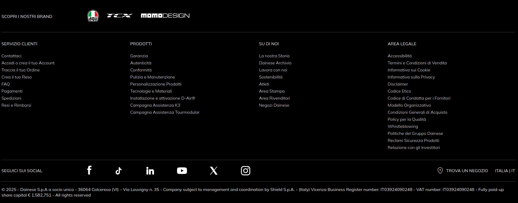518x203 pixels.
Task: Open the TCX brand logo
Action: [119, 16]
